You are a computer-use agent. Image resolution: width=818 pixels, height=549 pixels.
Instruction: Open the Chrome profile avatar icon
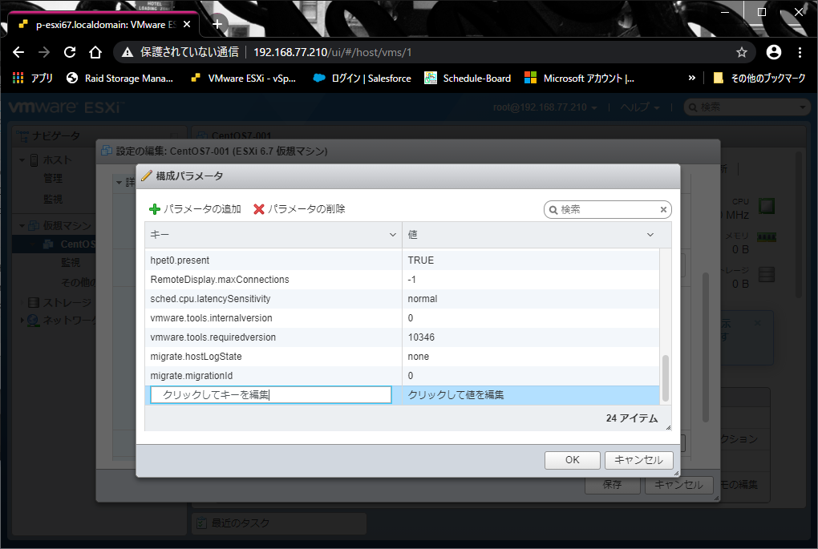[774, 52]
